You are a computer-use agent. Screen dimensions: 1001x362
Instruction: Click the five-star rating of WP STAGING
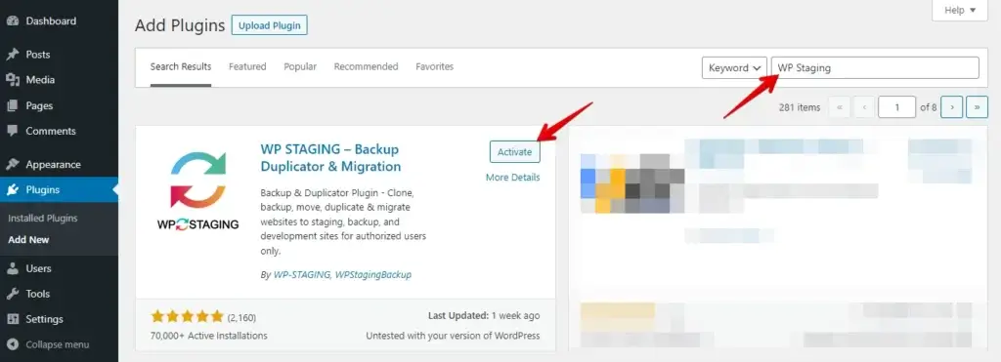[x=187, y=317]
